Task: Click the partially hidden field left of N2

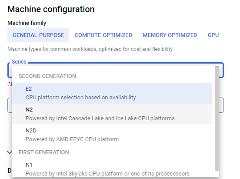Action: (x=10, y=105)
